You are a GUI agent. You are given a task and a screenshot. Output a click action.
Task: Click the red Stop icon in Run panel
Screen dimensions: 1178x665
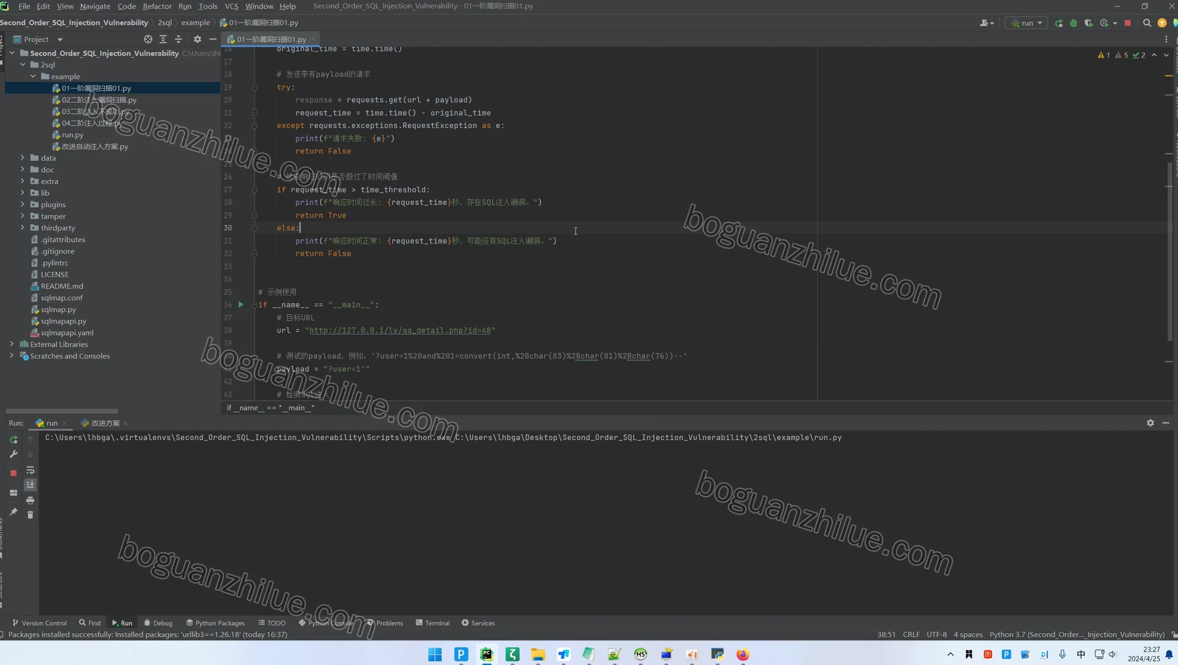[13, 473]
